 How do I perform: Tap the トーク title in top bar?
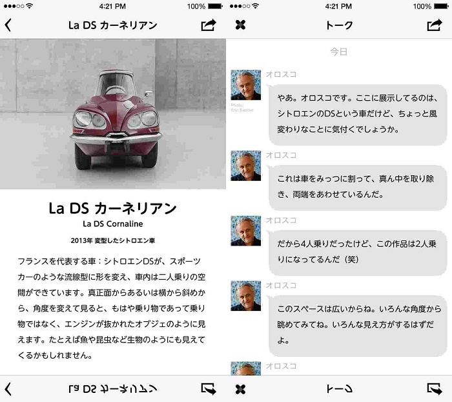339,25
